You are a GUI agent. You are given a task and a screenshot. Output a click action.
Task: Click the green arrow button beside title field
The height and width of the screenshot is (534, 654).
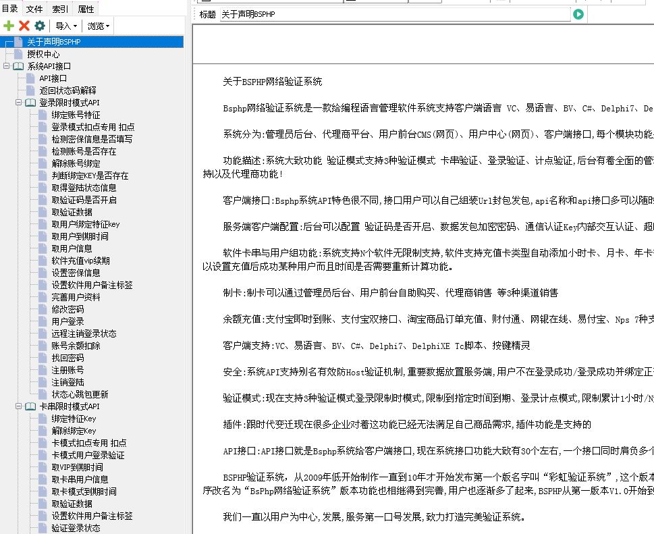point(578,14)
